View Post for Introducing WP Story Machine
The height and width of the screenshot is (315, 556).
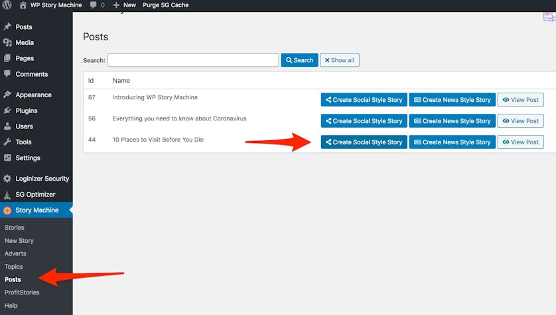point(520,100)
